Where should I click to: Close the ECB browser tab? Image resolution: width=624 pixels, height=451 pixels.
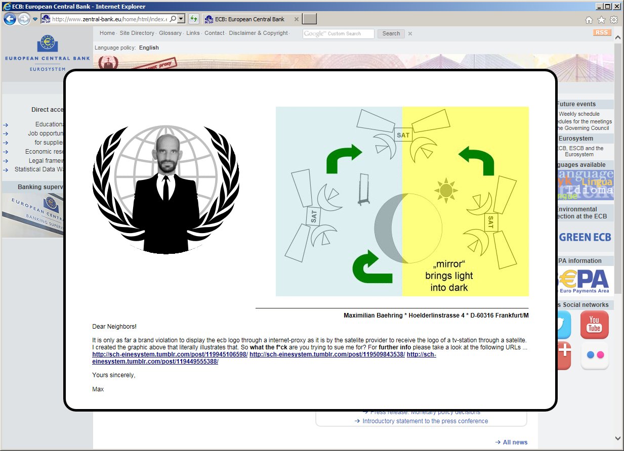(x=297, y=19)
